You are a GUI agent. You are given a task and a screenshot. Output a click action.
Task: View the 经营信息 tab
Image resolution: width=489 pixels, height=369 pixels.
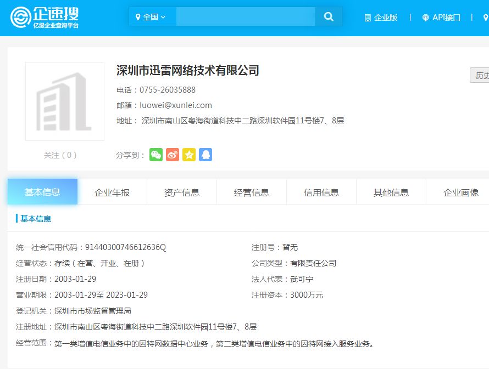252,191
